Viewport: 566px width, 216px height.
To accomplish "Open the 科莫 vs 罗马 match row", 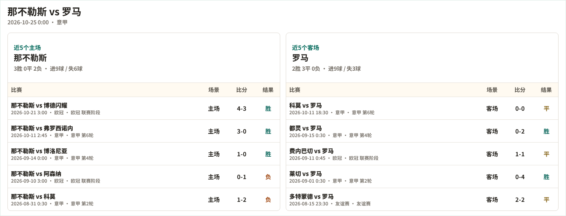I will tap(422, 108).
